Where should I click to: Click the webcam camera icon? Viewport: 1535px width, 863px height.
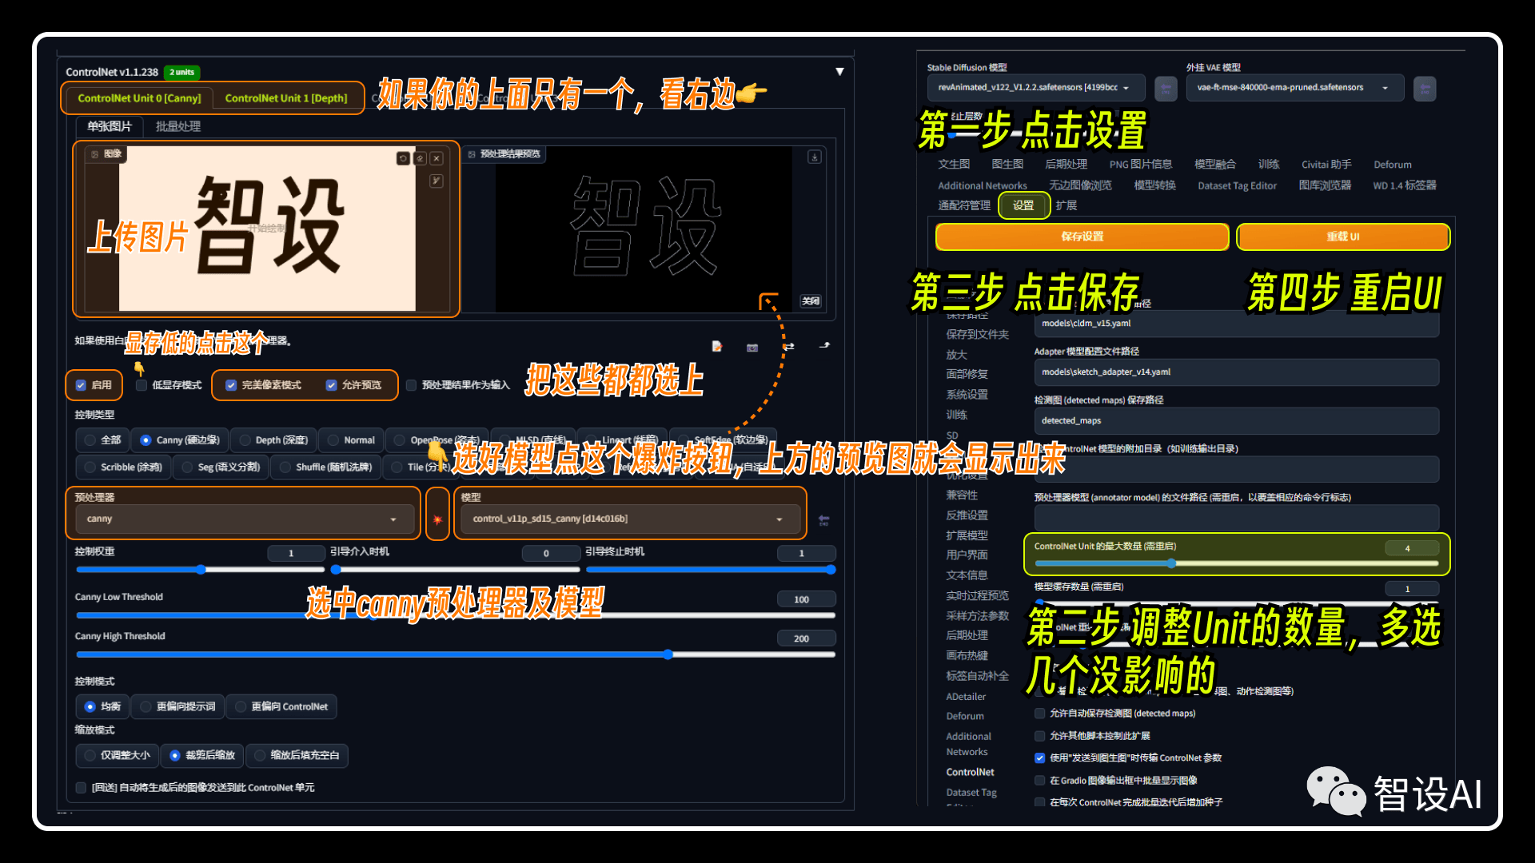point(752,347)
